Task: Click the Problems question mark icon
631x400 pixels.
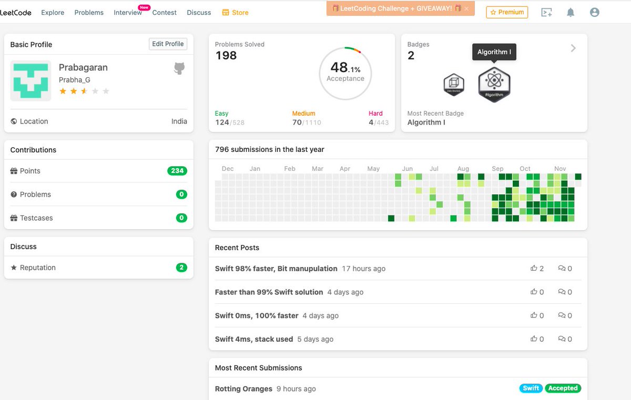Action: [x=14, y=194]
